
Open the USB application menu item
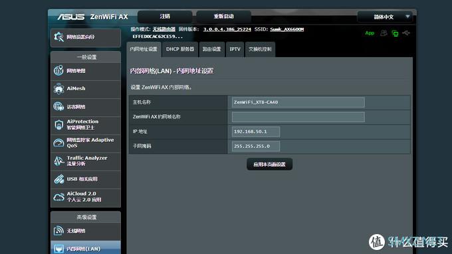(86, 179)
